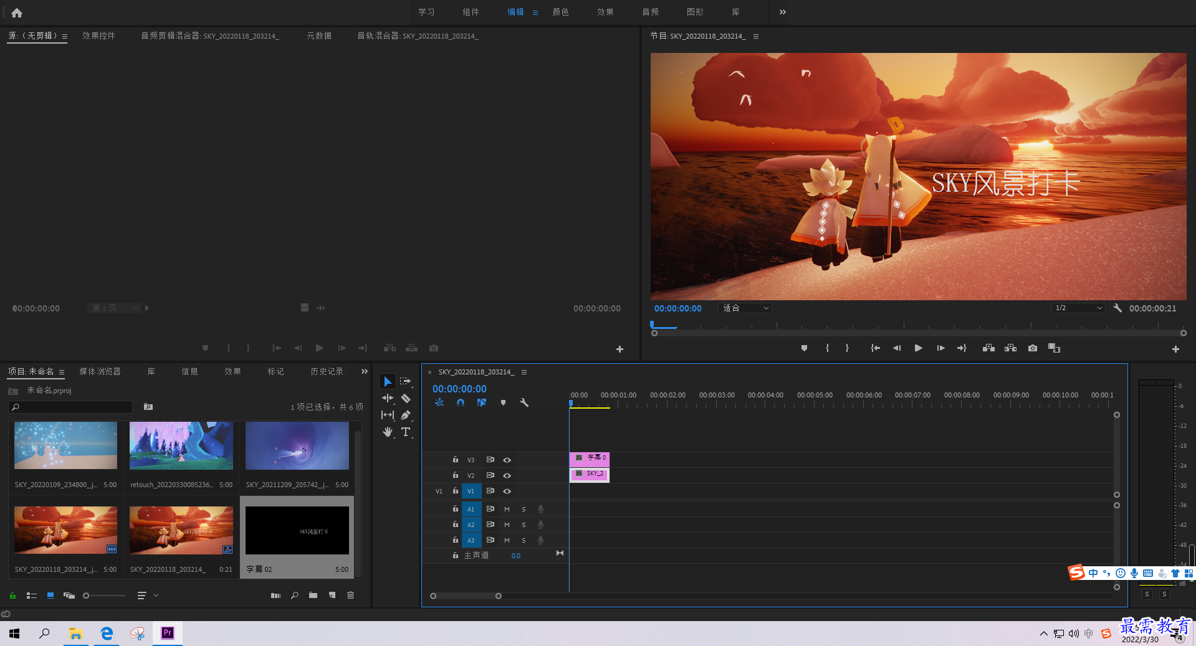Viewport: 1196px width, 646px height.
Task: Toggle insert sequences as nests option
Action: (x=439, y=402)
